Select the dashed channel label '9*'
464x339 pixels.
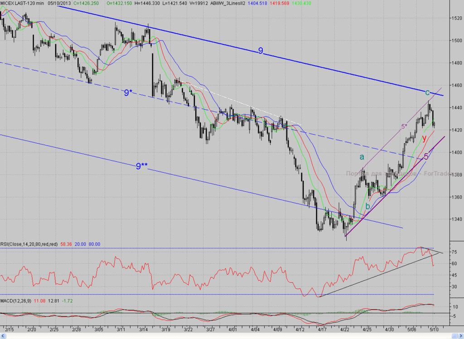pos(128,92)
